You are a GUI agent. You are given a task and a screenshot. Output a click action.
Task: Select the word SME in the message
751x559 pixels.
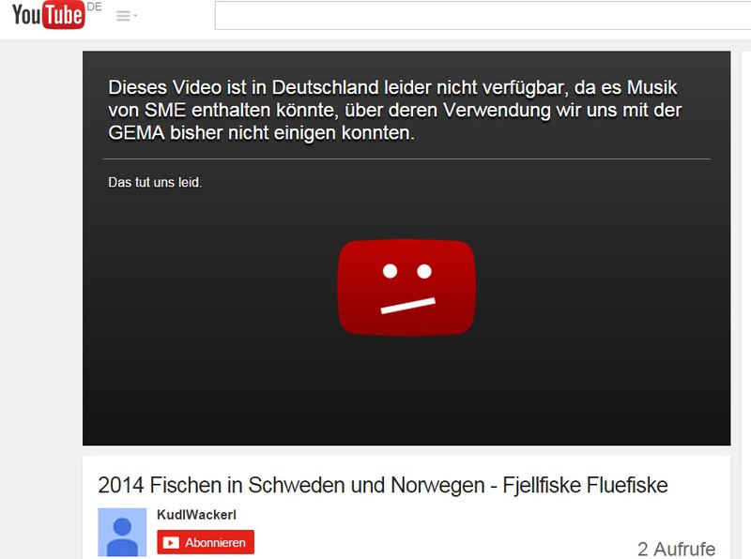[x=165, y=110]
